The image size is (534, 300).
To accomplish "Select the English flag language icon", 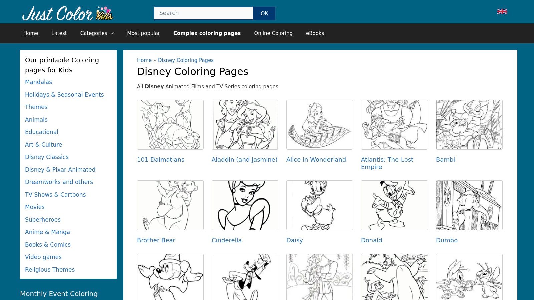I will (502, 11).
